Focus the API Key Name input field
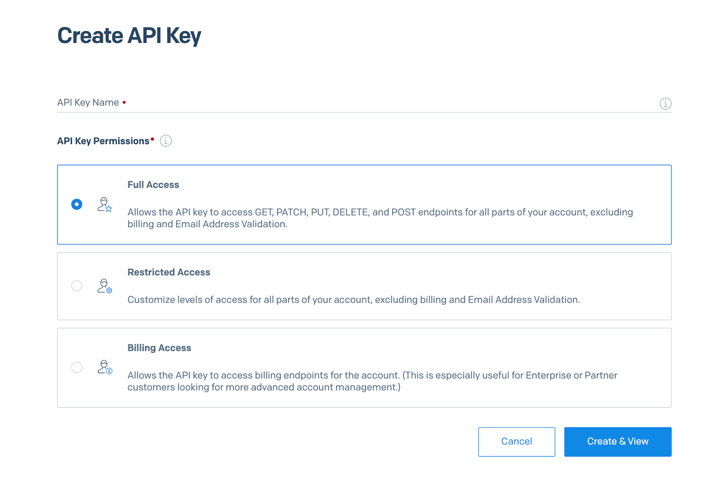This screenshot has height=502, width=714. 364,103
